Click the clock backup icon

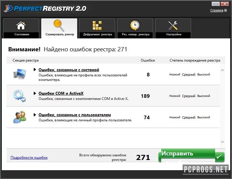pos(135,25)
